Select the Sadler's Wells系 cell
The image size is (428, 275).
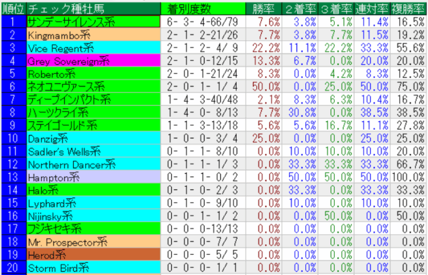pos(93,151)
